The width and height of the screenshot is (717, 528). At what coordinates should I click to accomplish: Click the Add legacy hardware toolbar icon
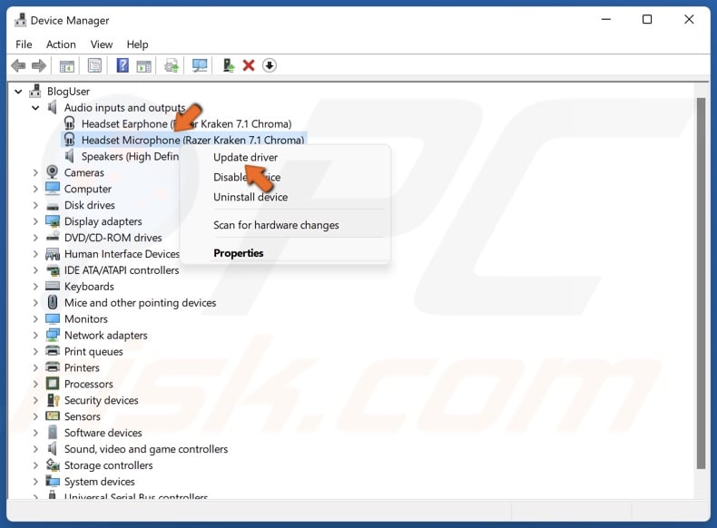(228, 65)
